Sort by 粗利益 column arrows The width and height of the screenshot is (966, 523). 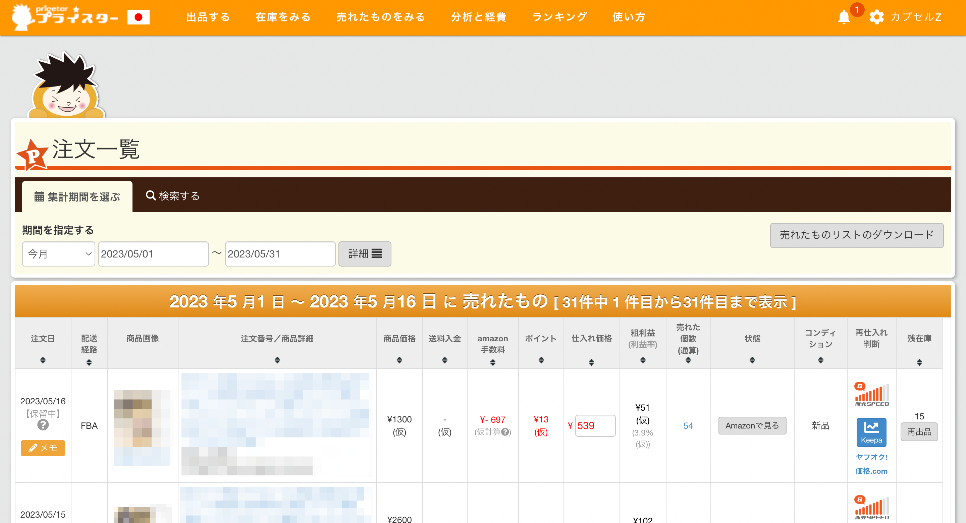[x=643, y=360]
